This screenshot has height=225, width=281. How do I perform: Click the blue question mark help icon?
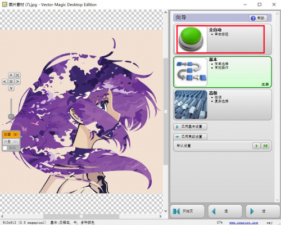pos(253,18)
